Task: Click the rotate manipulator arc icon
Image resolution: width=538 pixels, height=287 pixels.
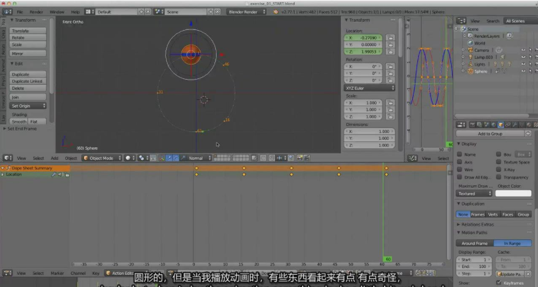Action: [x=175, y=158]
